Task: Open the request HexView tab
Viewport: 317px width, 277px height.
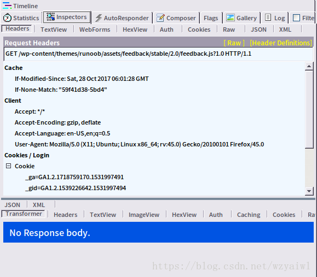Action: [135, 30]
